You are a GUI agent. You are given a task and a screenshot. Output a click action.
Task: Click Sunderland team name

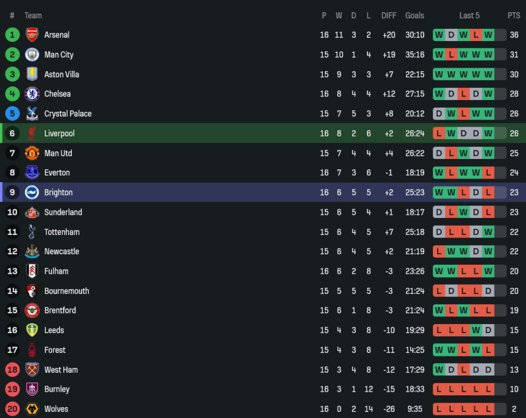tap(63, 212)
